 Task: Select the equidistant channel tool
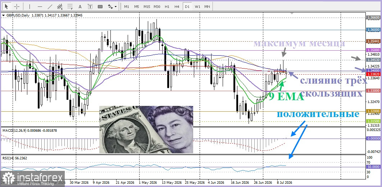[x=60, y=6]
